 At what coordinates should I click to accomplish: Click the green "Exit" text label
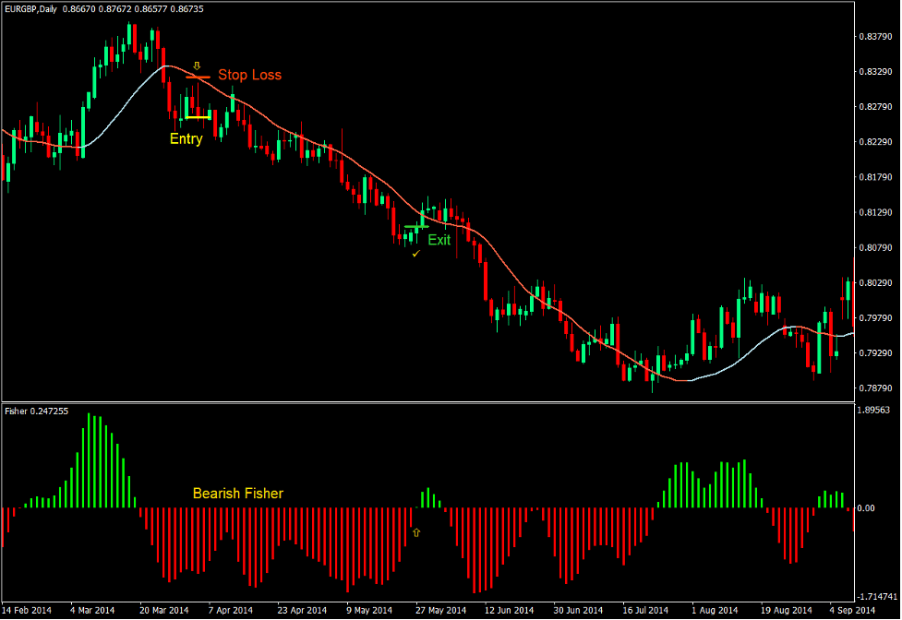[439, 240]
